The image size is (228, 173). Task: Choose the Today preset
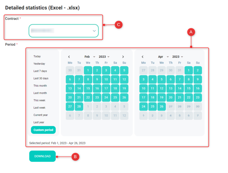tap(37, 56)
